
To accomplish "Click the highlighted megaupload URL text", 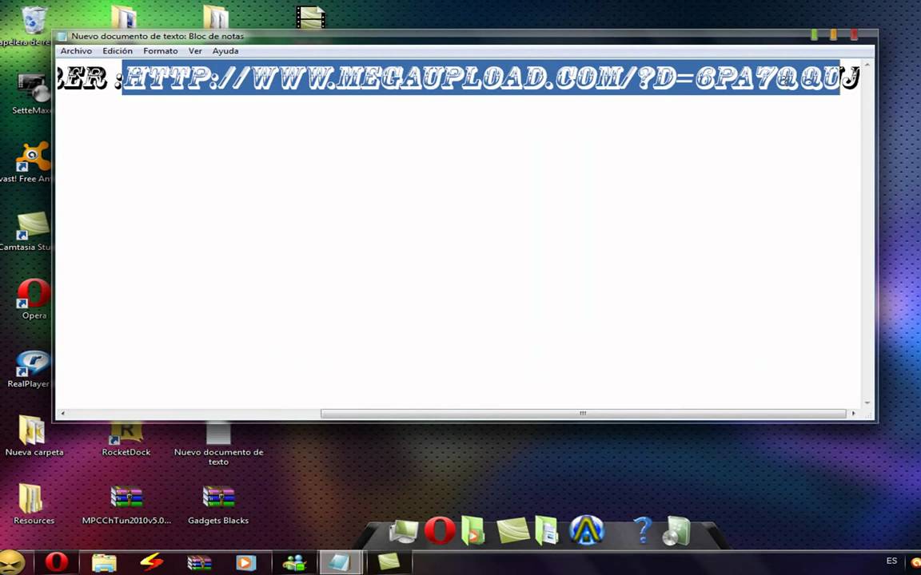I will 481,77.
